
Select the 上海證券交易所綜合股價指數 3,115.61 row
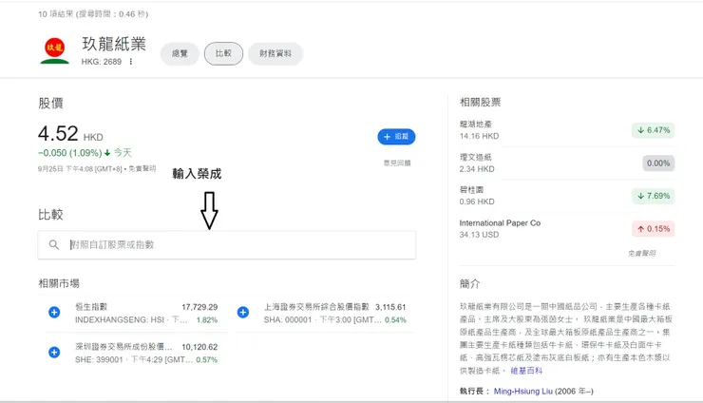[325, 313]
